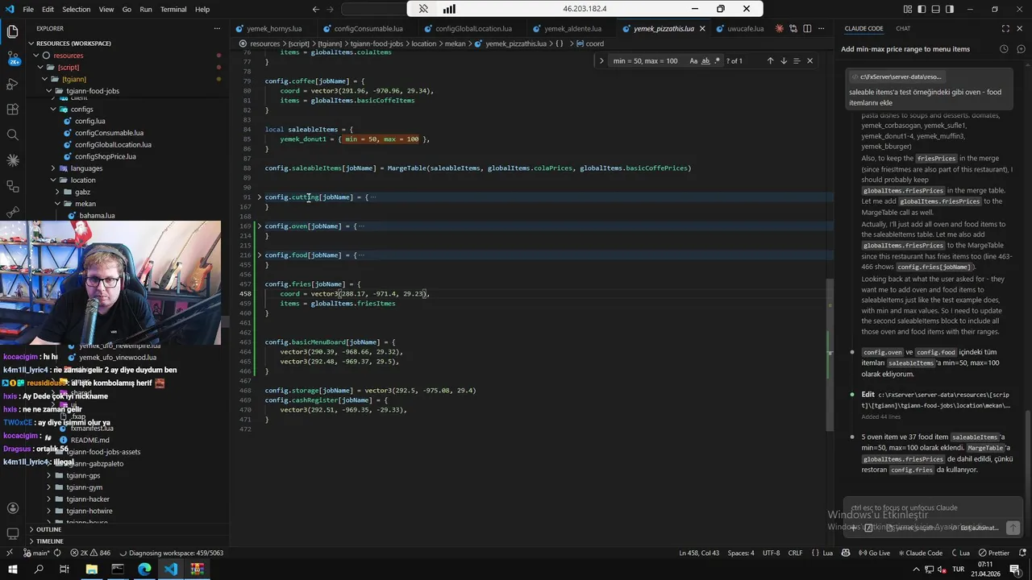Unfold config.oven block at line 169
1032x580 pixels.
pos(259,226)
